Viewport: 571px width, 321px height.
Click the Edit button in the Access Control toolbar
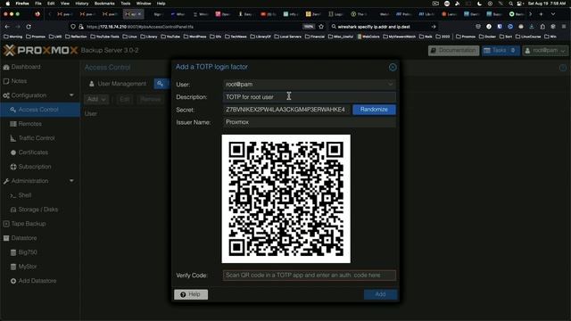(x=125, y=99)
